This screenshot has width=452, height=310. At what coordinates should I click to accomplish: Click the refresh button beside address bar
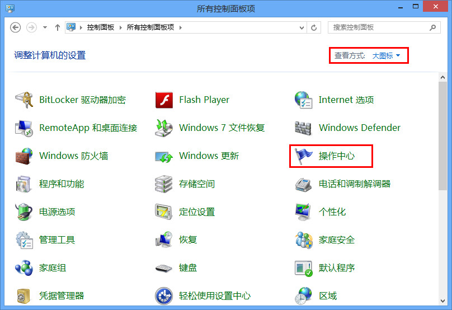click(x=314, y=27)
